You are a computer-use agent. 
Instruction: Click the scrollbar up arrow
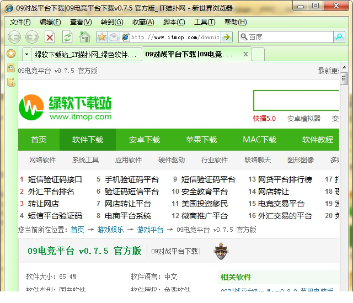[x=344, y=67]
